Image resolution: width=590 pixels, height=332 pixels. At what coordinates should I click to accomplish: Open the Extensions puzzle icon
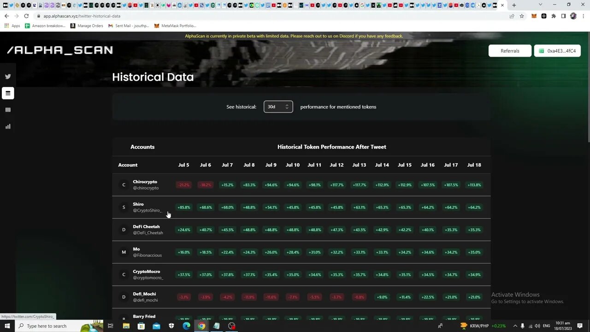[x=554, y=16]
